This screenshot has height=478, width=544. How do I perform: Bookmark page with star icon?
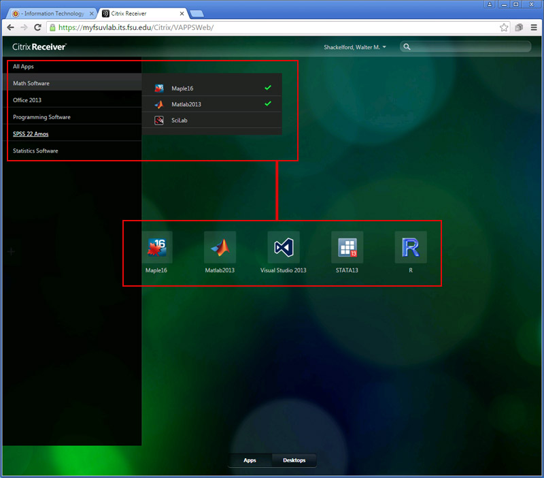[x=504, y=28]
